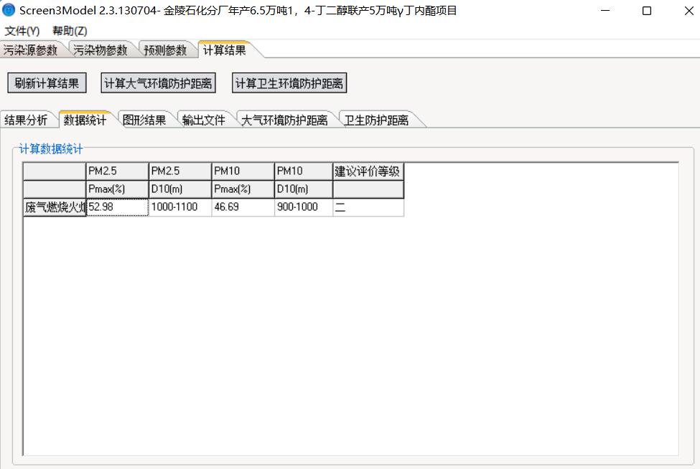The height and width of the screenshot is (469, 700).
Task: Select the cell with value 1000-1100
Action: point(180,207)
